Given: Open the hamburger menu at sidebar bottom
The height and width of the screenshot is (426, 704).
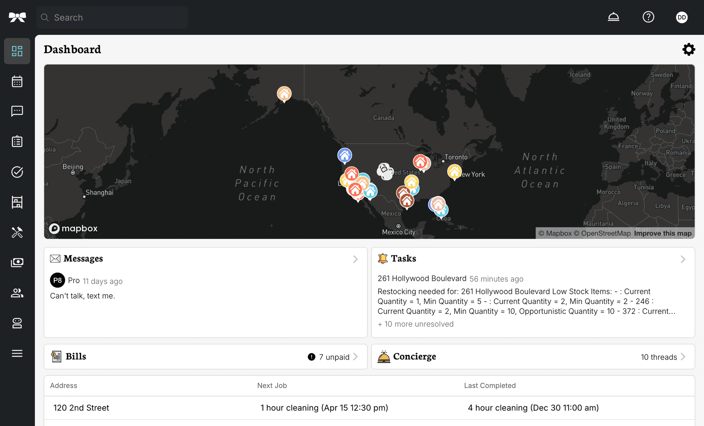Looking at the screenshot, I should [17, 353].
